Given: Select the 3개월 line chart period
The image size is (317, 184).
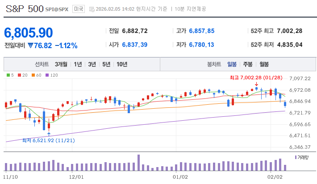Looking at the screenshot, I should 61,64.
